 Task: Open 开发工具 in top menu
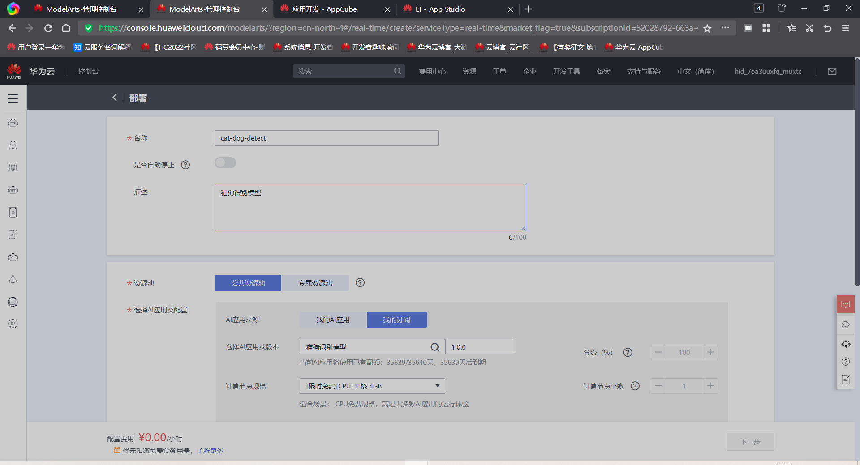click(x=567, y=72)
